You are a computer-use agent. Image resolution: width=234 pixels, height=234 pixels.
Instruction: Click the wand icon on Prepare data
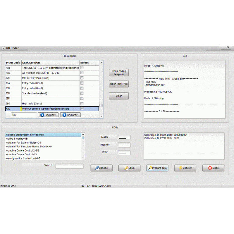pos(150,168)
